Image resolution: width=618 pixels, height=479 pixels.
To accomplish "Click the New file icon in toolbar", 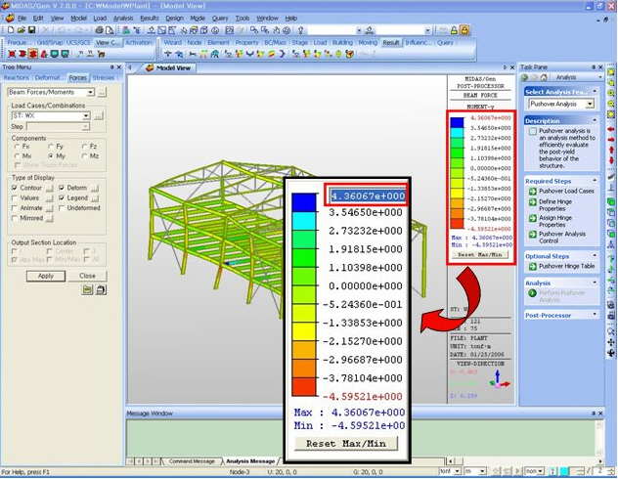I will click(8, 30).
